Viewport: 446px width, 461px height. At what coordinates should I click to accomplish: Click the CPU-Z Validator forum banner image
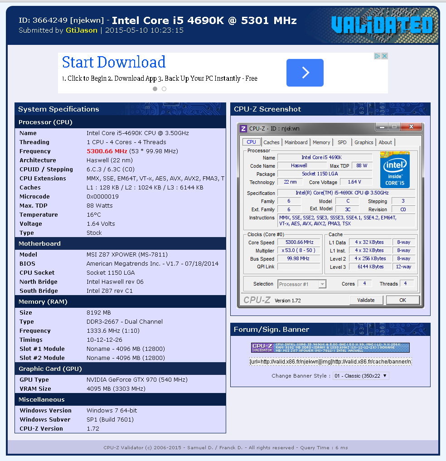tap(330, 348)
